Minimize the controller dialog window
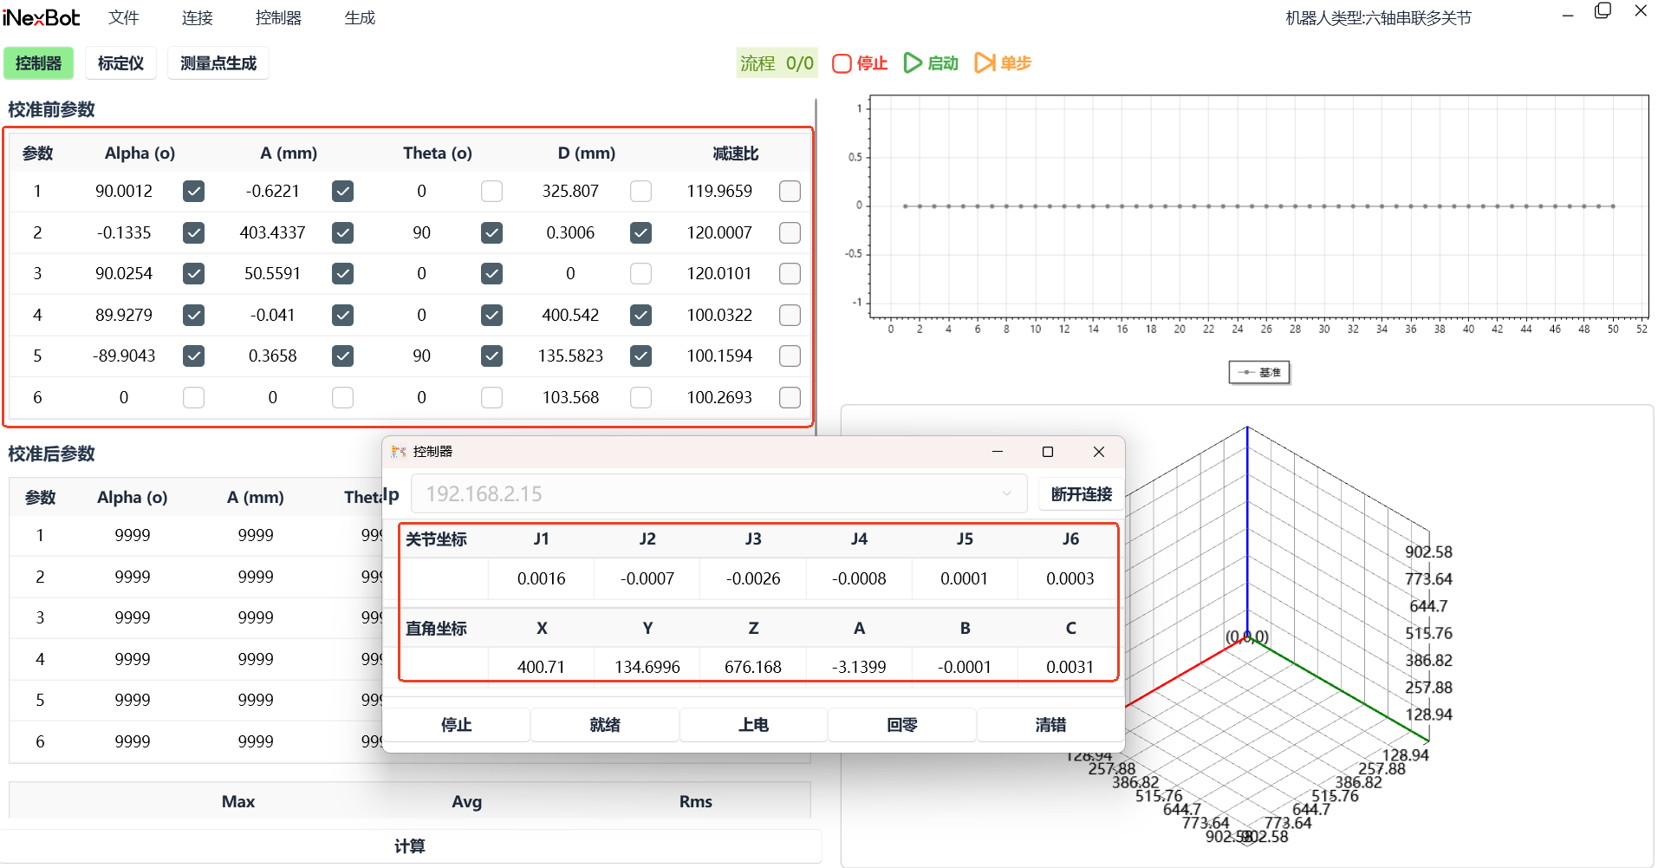The width and height of the screenshot is (1658, 868). [997, 452]
